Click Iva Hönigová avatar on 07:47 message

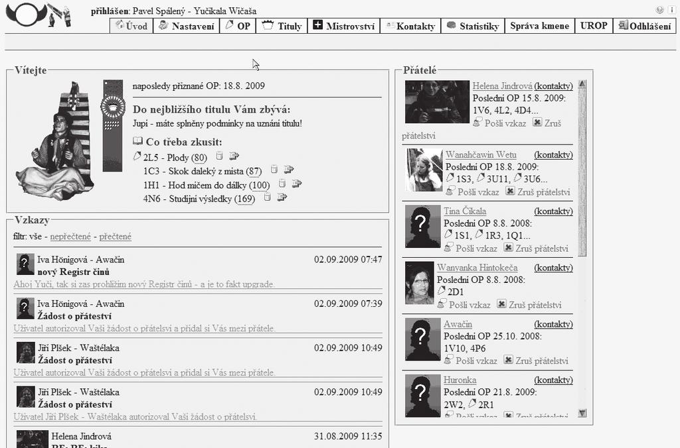click(25, 264)
